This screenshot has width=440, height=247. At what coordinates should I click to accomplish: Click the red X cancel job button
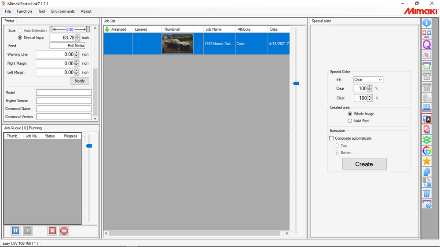(52, 231)
